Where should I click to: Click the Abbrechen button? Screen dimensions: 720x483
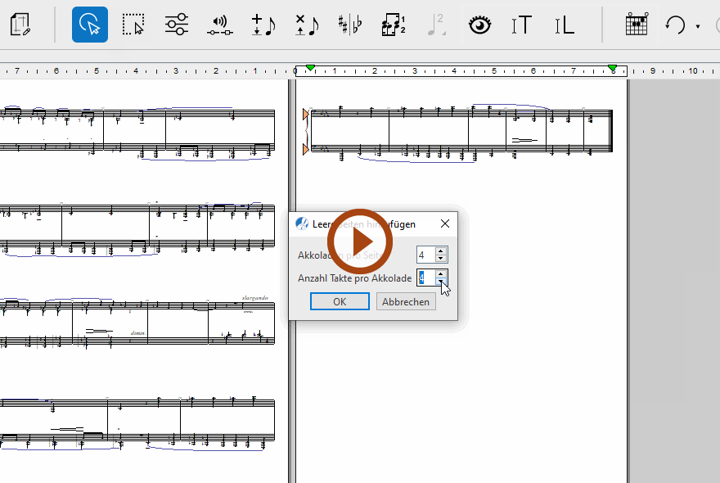point(406,301)
